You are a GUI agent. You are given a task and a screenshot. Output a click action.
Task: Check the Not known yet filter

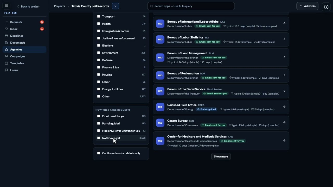pyautogui.click(x=99, y=138)
